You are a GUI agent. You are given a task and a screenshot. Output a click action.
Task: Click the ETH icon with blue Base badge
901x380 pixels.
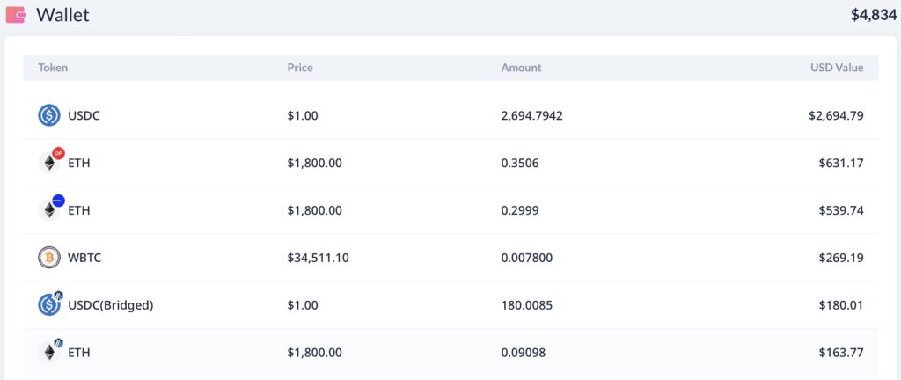[x=50, y=210]
